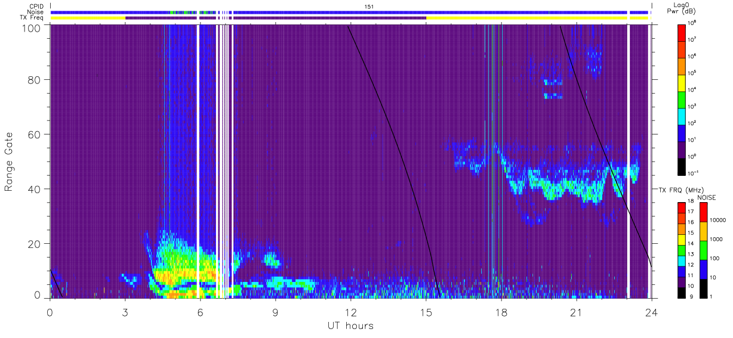Click the UT hours axis title
The height and width of the screenshot is (338, 733).
pos(350,325)
